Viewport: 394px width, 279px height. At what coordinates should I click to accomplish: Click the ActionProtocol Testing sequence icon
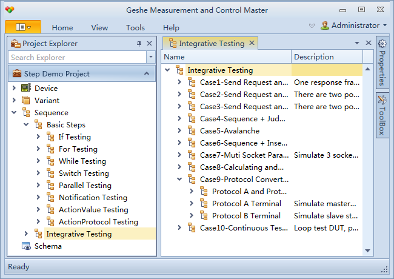[x=50, y=222]
